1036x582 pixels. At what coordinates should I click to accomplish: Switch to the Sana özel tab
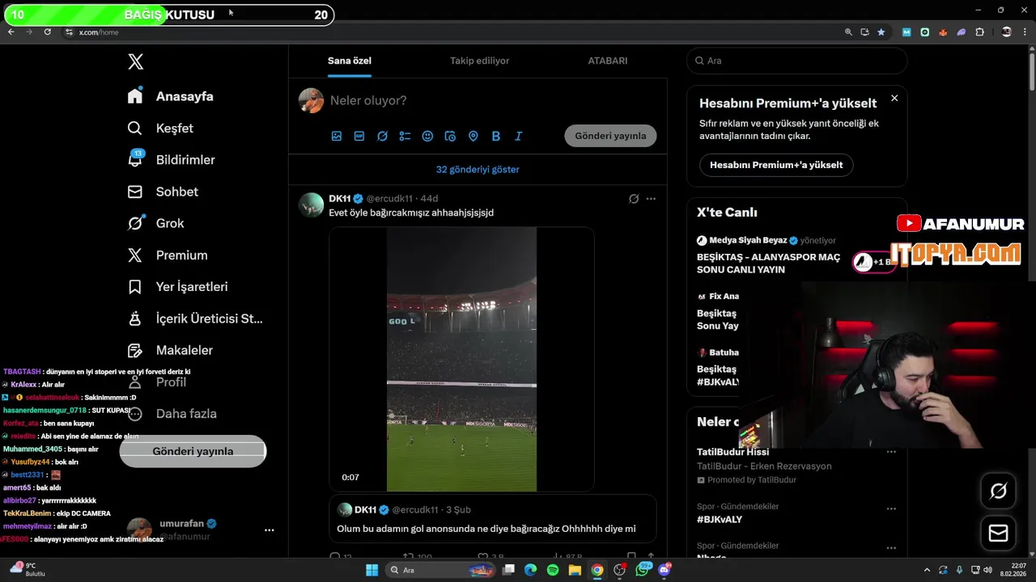point(350,61)
